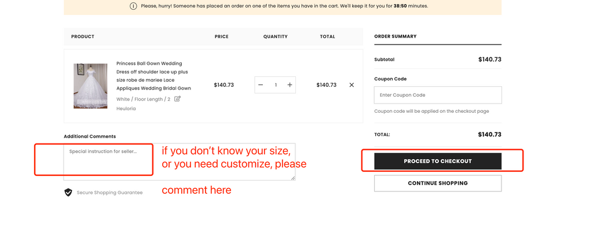Open the Princess Ball Gown Wedding Dress title link
The height and width of the screenshot is (232, 593).
pos(153,76)
